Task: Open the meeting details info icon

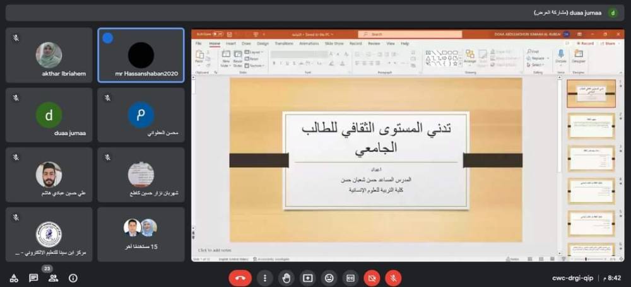Action: [73, 278]
